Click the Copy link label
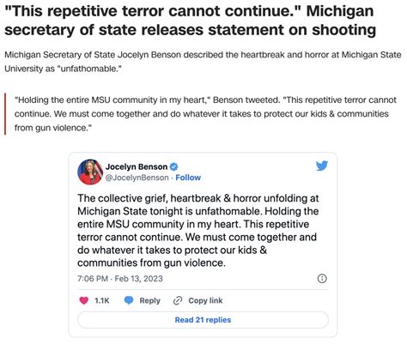This screenshot has height=344, width=407. coord(205,300)
